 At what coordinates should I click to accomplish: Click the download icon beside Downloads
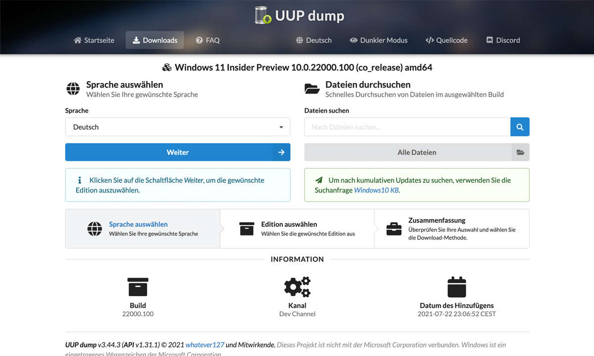click(136, 40)
